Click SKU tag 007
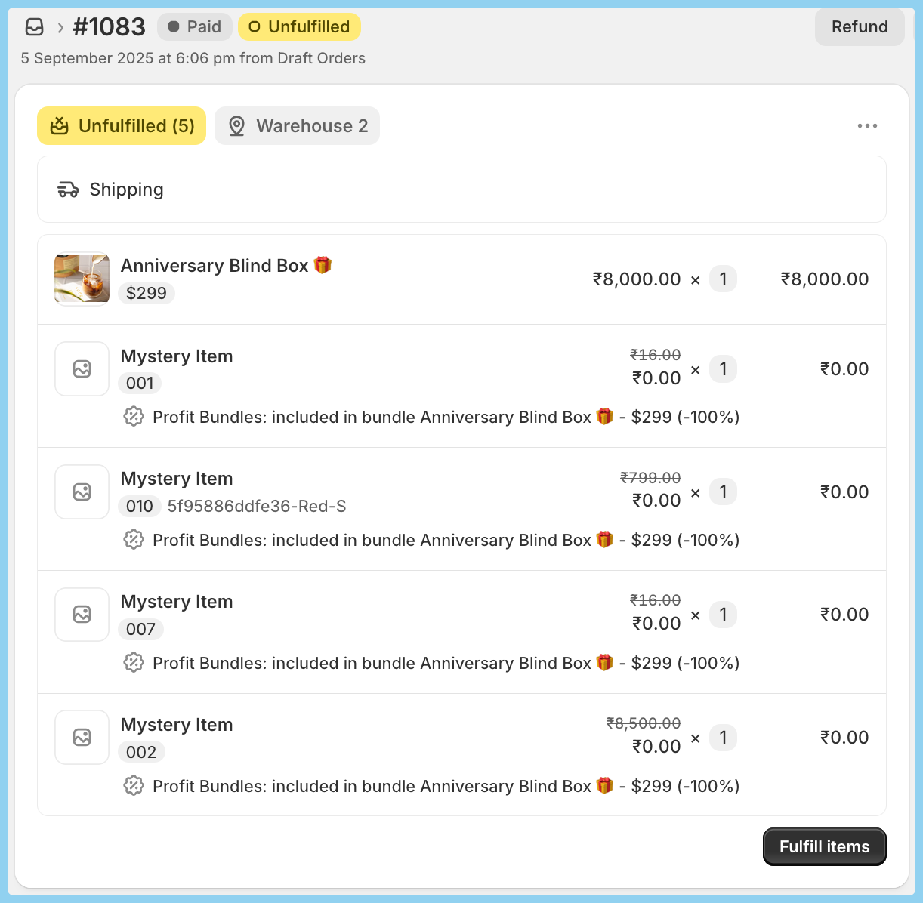This screenshot has width=923, height=903. 140,629
